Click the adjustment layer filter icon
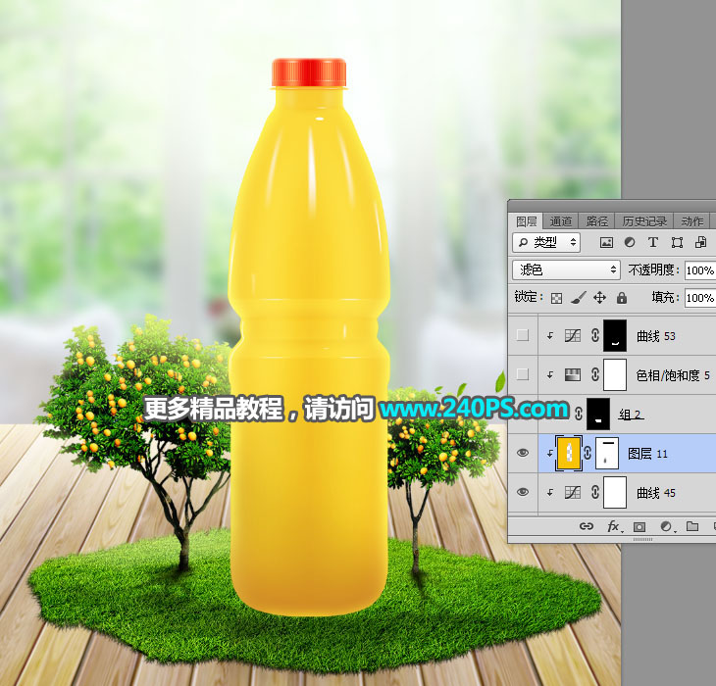 click(x=629, y=242)
